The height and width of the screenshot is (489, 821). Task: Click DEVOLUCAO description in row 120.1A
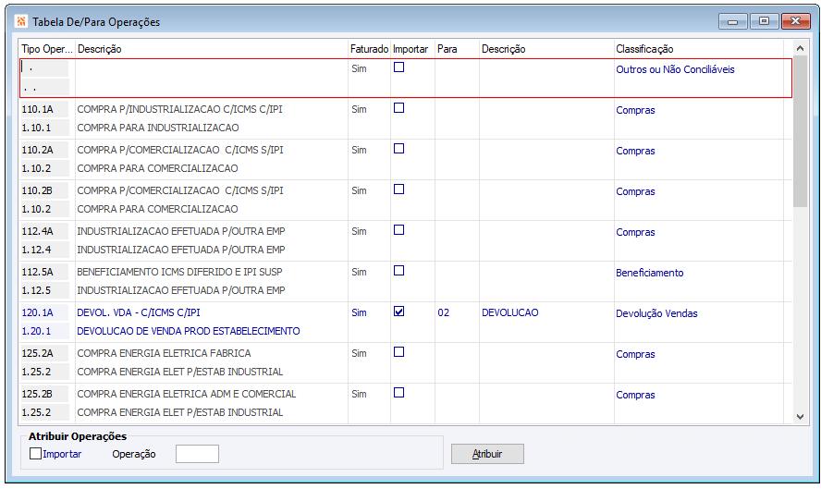point(510,312)
